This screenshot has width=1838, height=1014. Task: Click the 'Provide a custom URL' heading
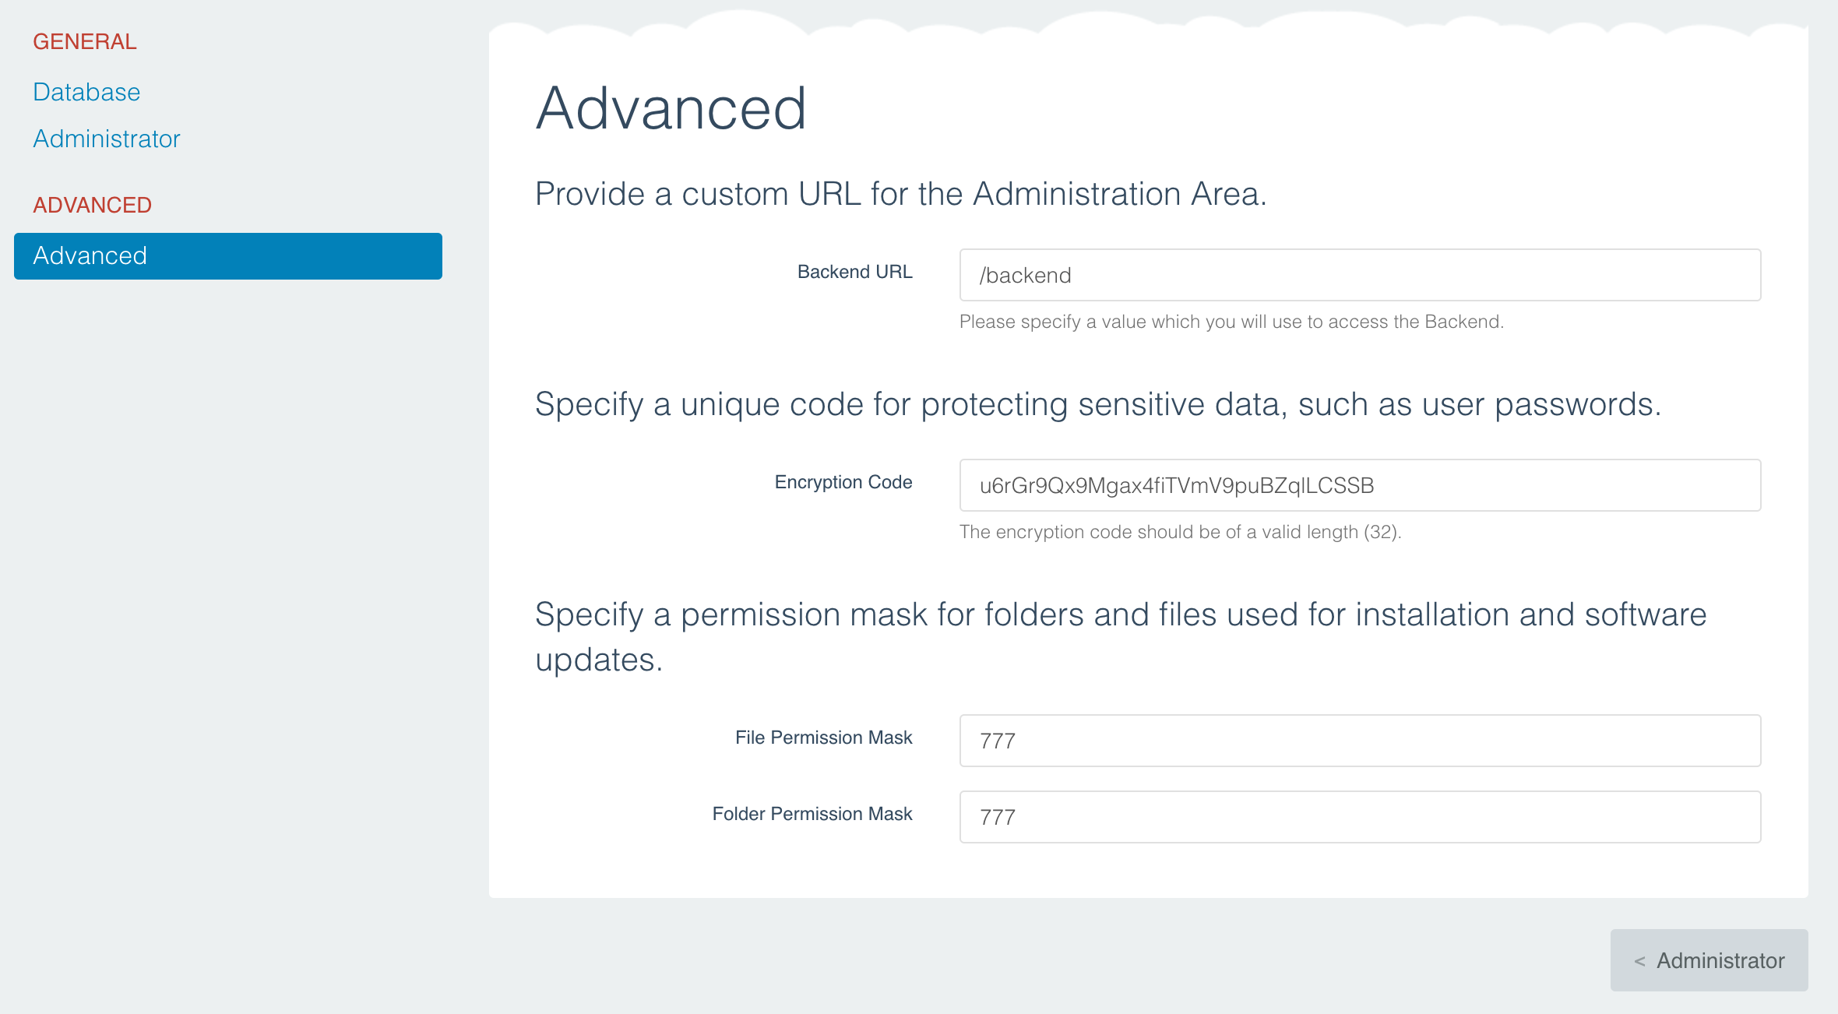[900, 194]
